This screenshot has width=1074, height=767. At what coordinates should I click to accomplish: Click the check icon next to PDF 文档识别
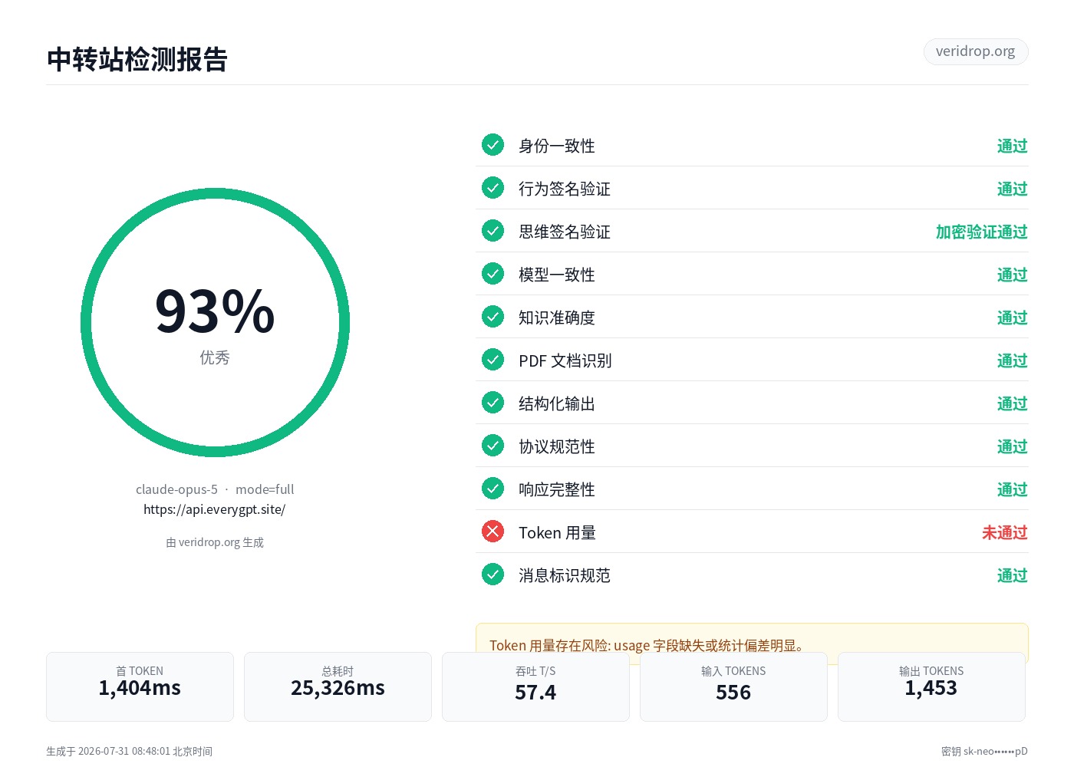493,359
